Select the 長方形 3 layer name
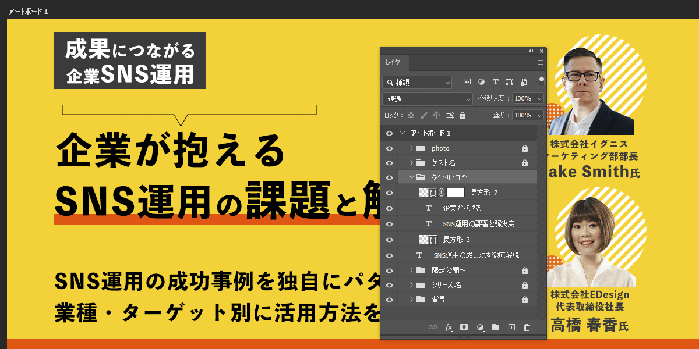 point(457,239)
